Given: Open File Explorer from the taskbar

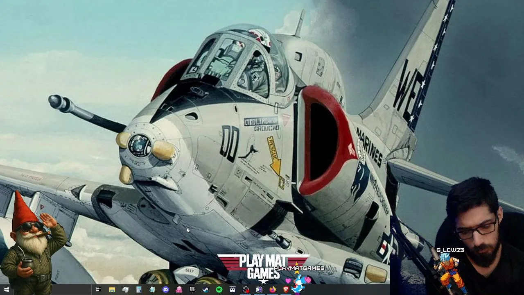Looking at the screenshot, I should coord(112,290).
